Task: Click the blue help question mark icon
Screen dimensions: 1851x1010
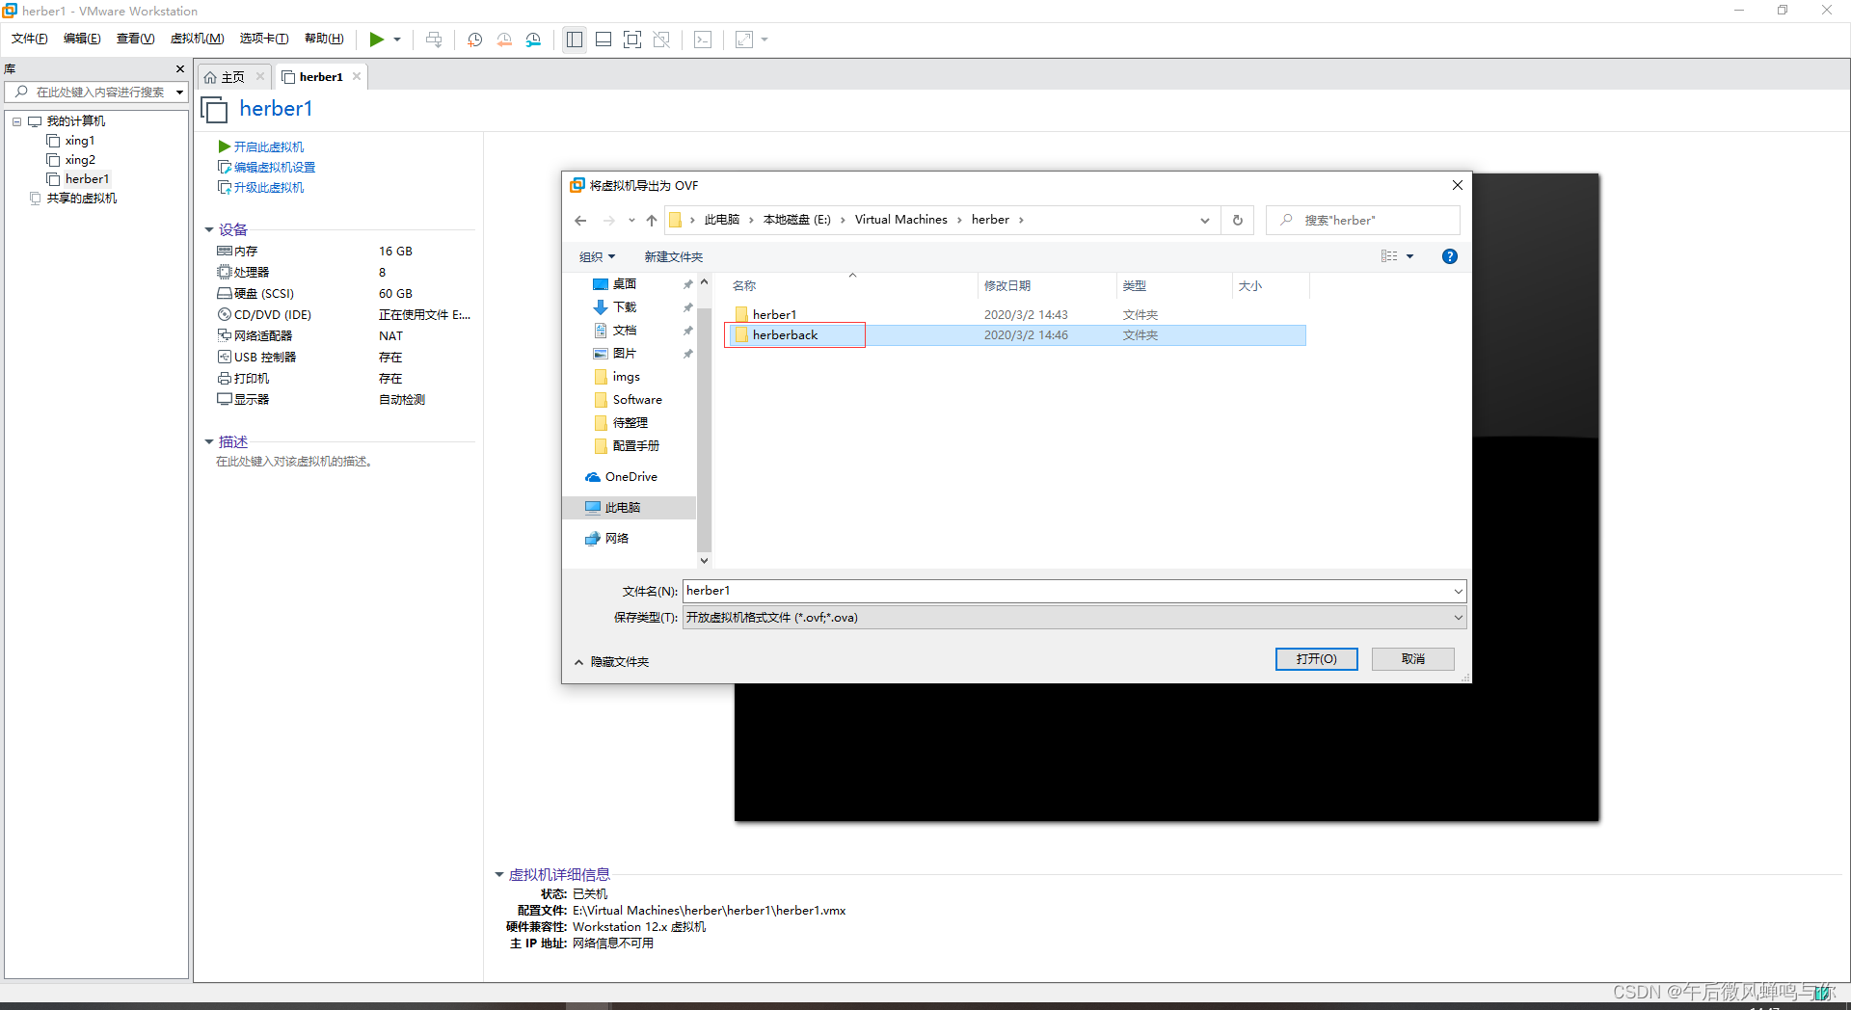Action: 1450,256
